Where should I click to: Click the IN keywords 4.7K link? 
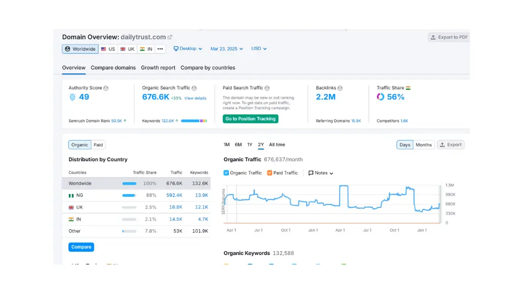pyautogui.click(x=203, y=219)
